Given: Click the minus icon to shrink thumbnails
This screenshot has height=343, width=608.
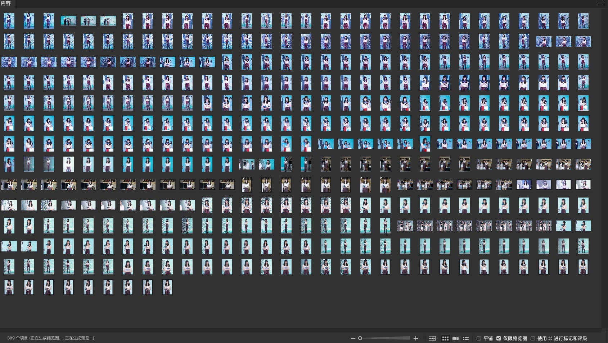Looking at the screenshot, I should 353,338.
